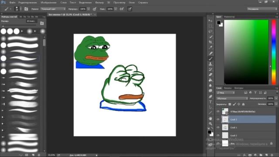Screen dimensions: 279x157
Task: Select the Crop tool
Action: 211,42
